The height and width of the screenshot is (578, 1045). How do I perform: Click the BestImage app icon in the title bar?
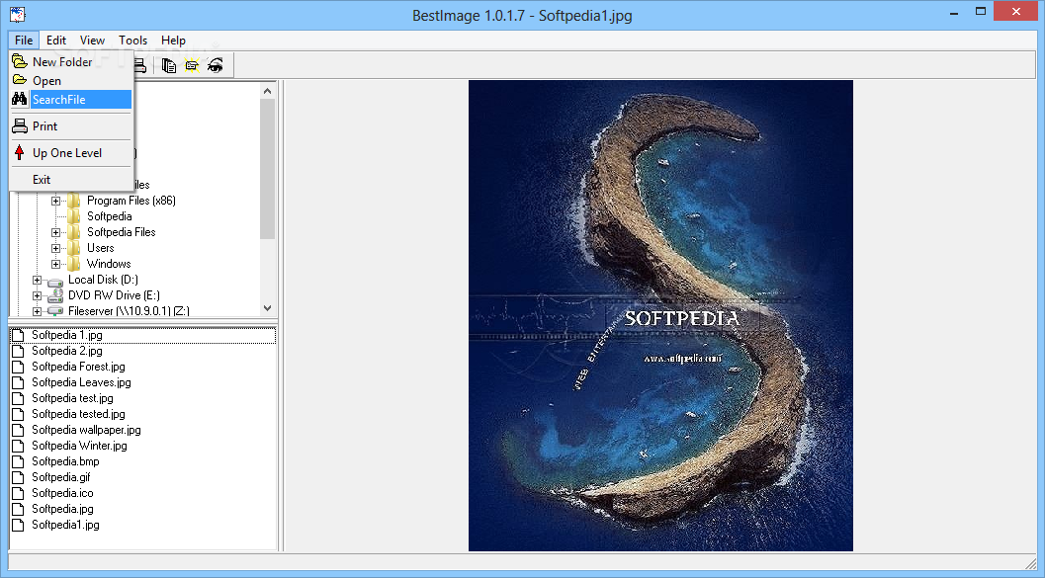(x=18, y=14)
